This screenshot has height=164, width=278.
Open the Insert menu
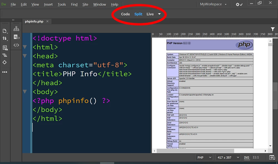coord(48,4)
